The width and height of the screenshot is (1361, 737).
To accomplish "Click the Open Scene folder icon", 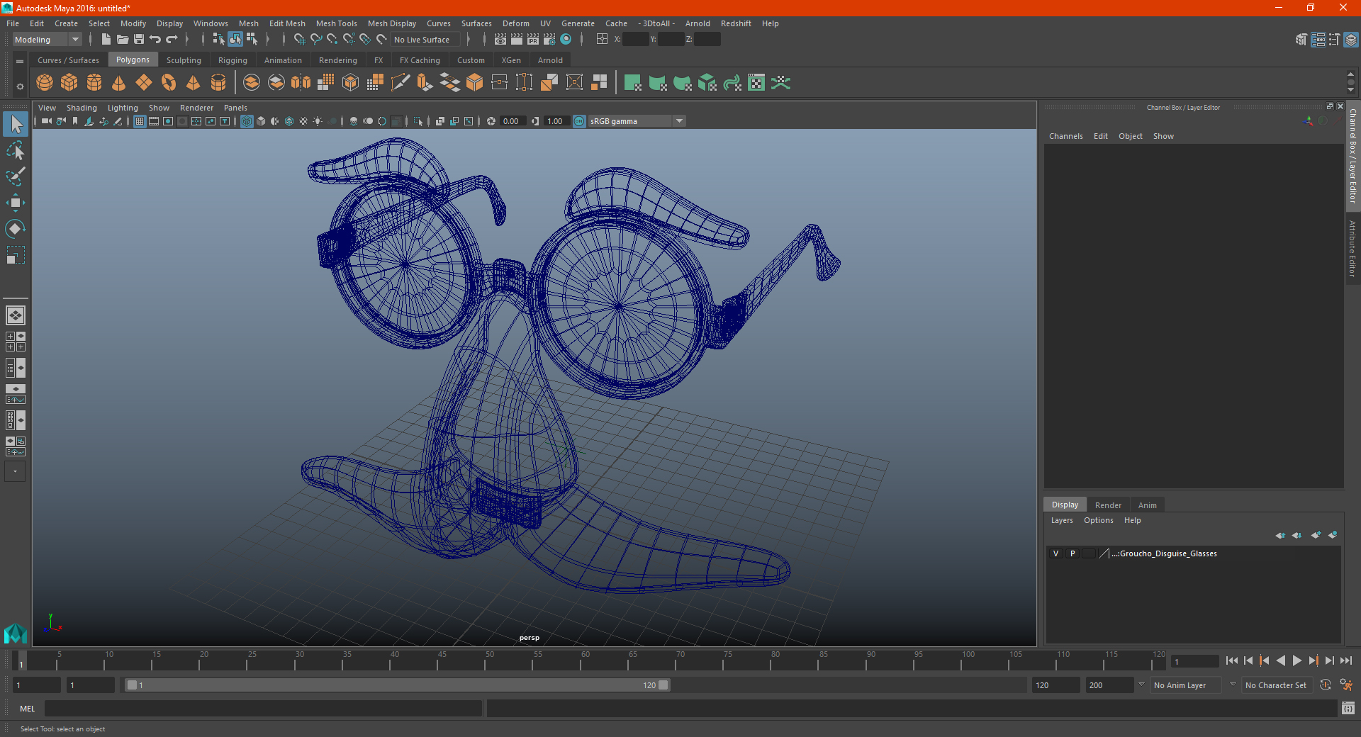I will pos(122,40).
